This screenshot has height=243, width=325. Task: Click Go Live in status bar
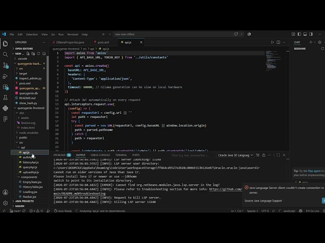[313, 211]
